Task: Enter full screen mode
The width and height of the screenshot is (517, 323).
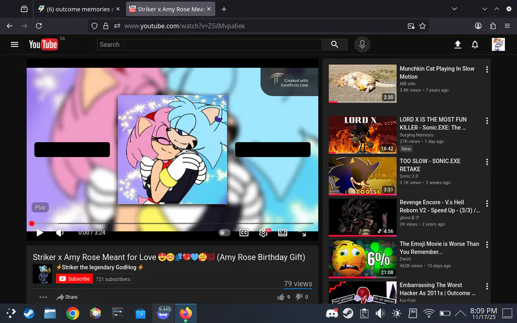Action: (302, 232)
